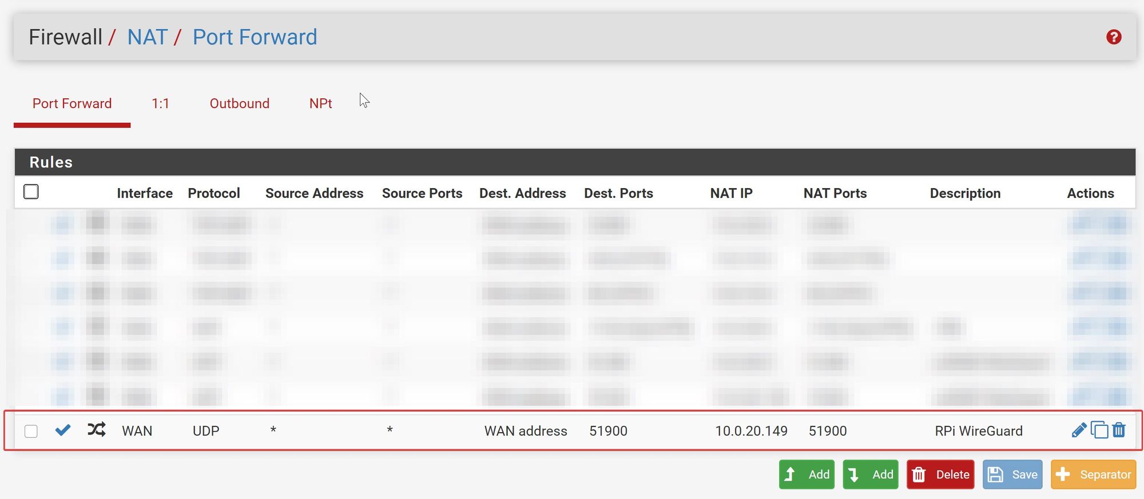Image resolution: width=1144 pixels, height=499 pixels.
Task: Copy the RPi WireGuard rule using duplicate icon
Action: pyautogui.click(x=1099, y=430)
